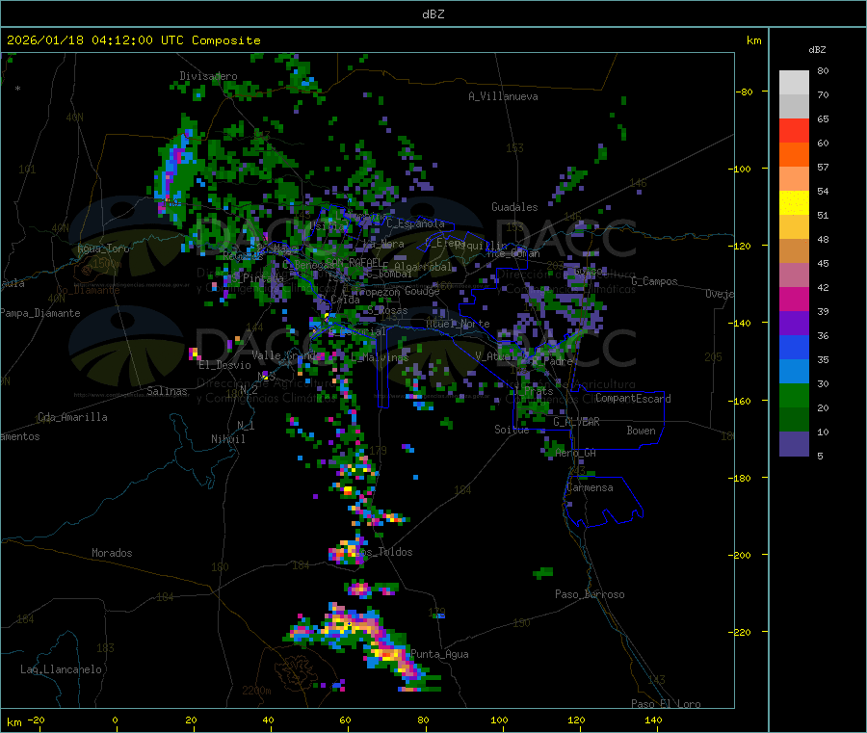Click the yellow 51-54 dBZ legend swatch
The image size is (867, 733).
click(x=794, y=203)
